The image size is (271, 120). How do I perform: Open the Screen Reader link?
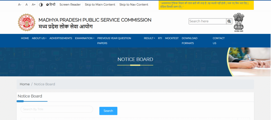[x=70, y=4]
